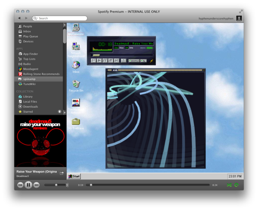
Task: Close the AVS visualizer window
Action: 204,70
